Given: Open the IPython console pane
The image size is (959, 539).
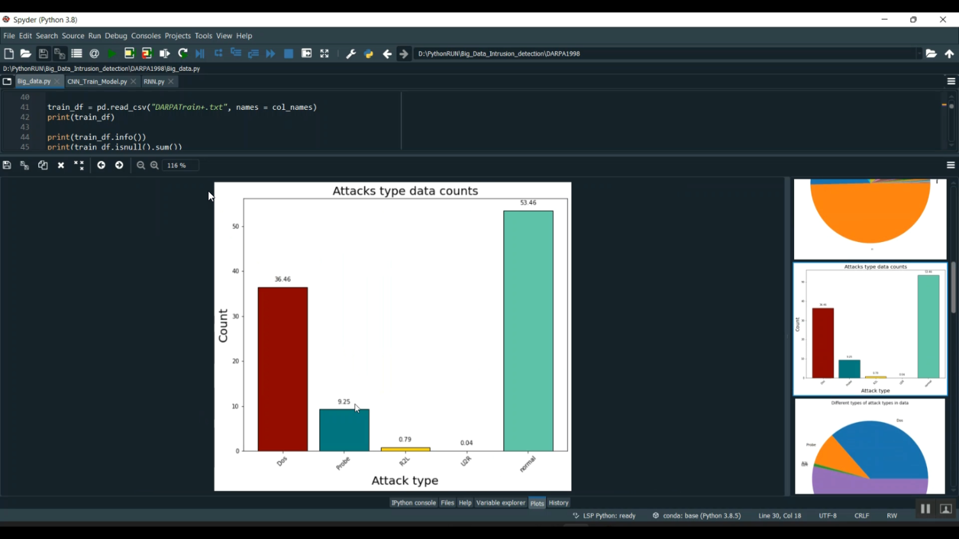Looking at the screenshot, I should [x=413, y=503].
